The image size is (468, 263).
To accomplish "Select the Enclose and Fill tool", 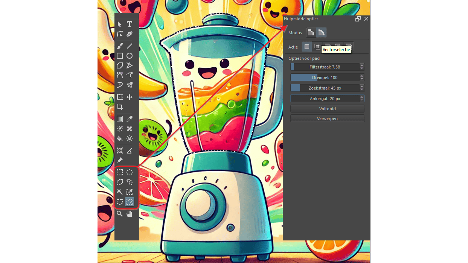I will click(130, 138).
